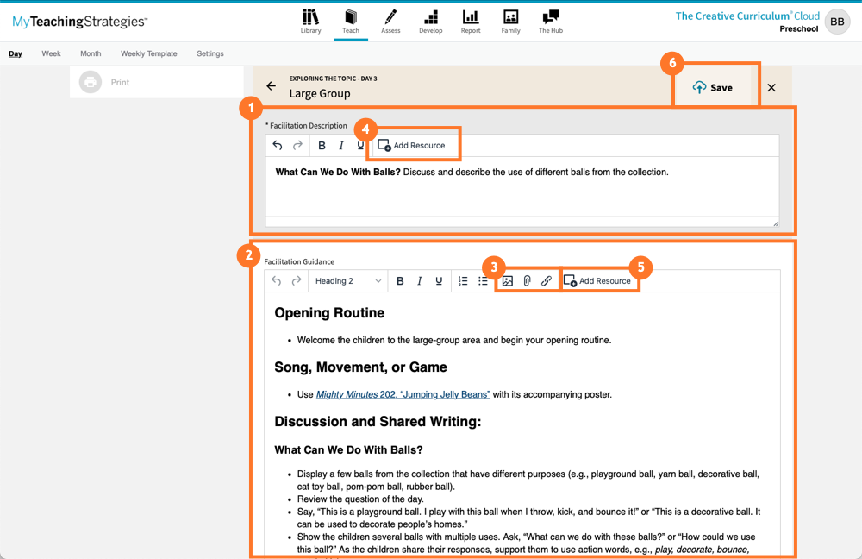
Task: Toggle underline in Facilitation Guidance
Action: click(x=440, y=280)
